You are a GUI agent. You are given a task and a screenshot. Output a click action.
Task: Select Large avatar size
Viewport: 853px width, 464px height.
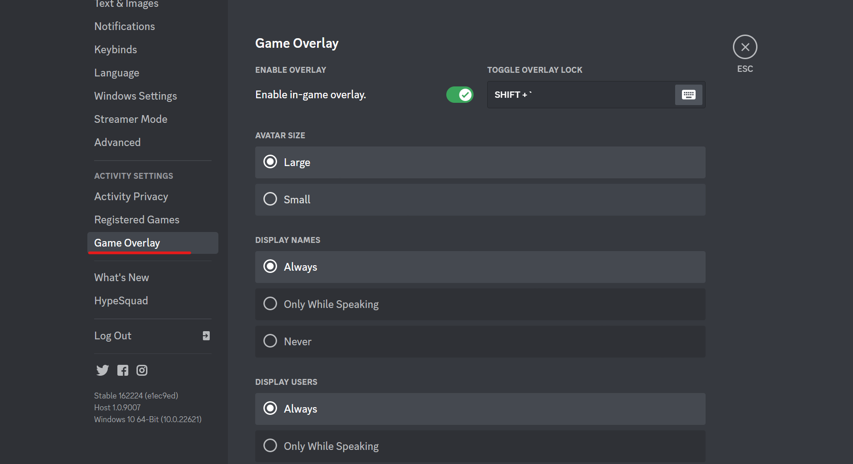[480, 162]
